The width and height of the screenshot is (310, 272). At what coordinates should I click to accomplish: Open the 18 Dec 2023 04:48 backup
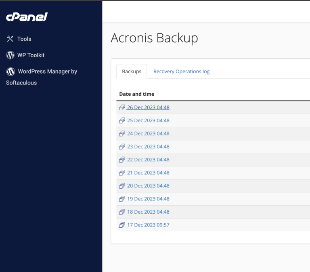148,212
